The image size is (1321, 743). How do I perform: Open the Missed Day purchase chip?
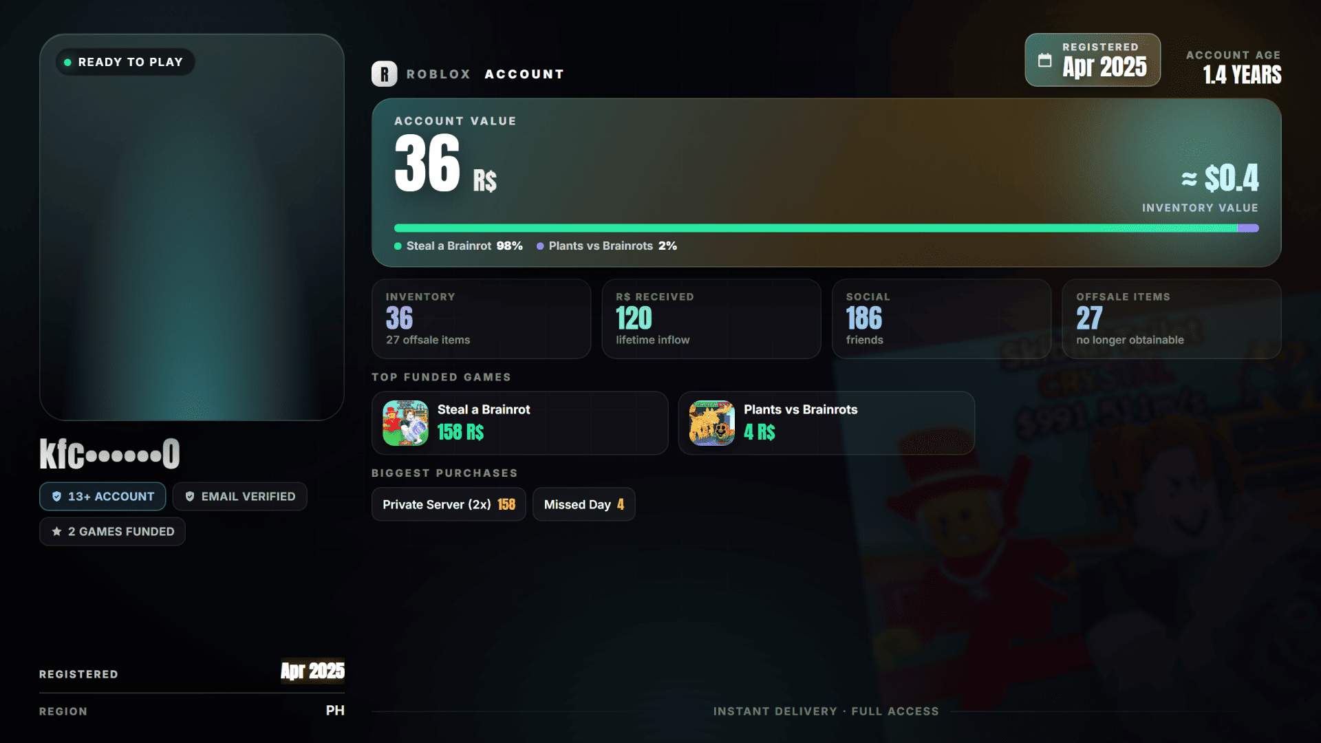coord(583,504)
